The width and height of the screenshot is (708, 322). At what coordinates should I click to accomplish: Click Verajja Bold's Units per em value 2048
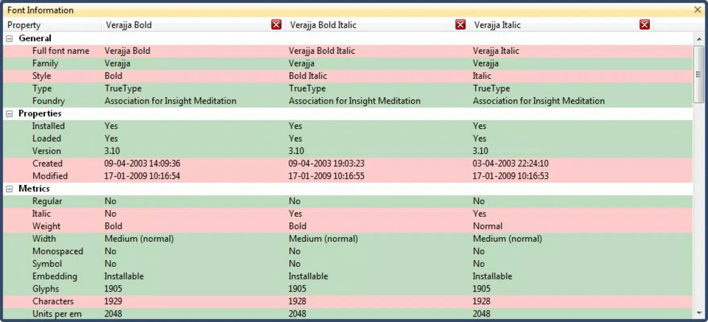pos(113,314)
